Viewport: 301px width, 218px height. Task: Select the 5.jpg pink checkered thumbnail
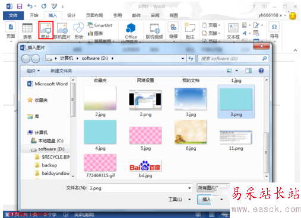145,139
